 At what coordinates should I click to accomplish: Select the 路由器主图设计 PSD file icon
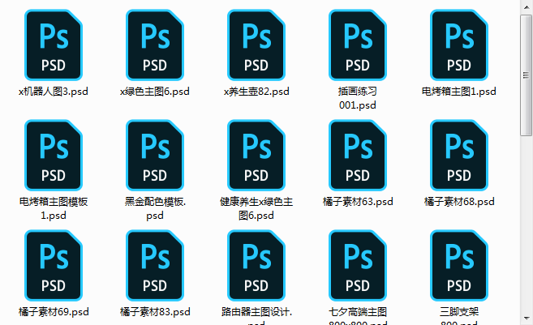point(256,266)
